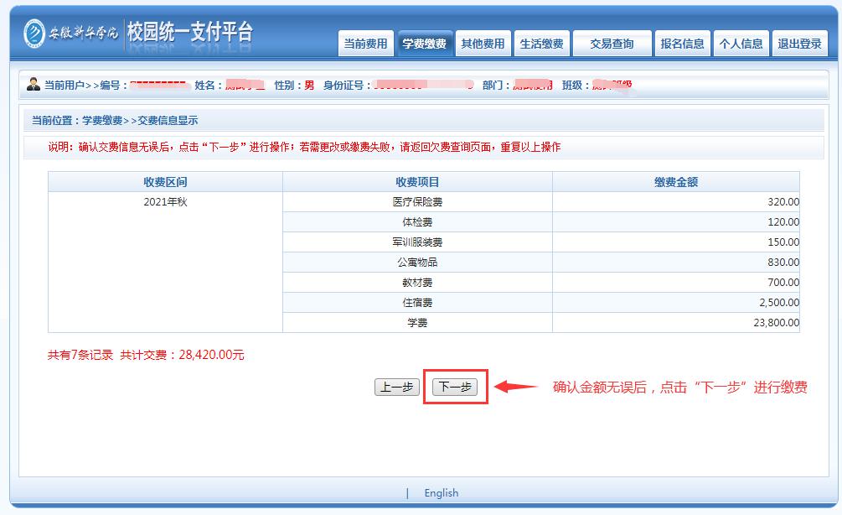The width and height of the screenshot is (842, 515).
Task: Click the 收费区间 column header
Action: pyautogui.click(x=165, y=182)
